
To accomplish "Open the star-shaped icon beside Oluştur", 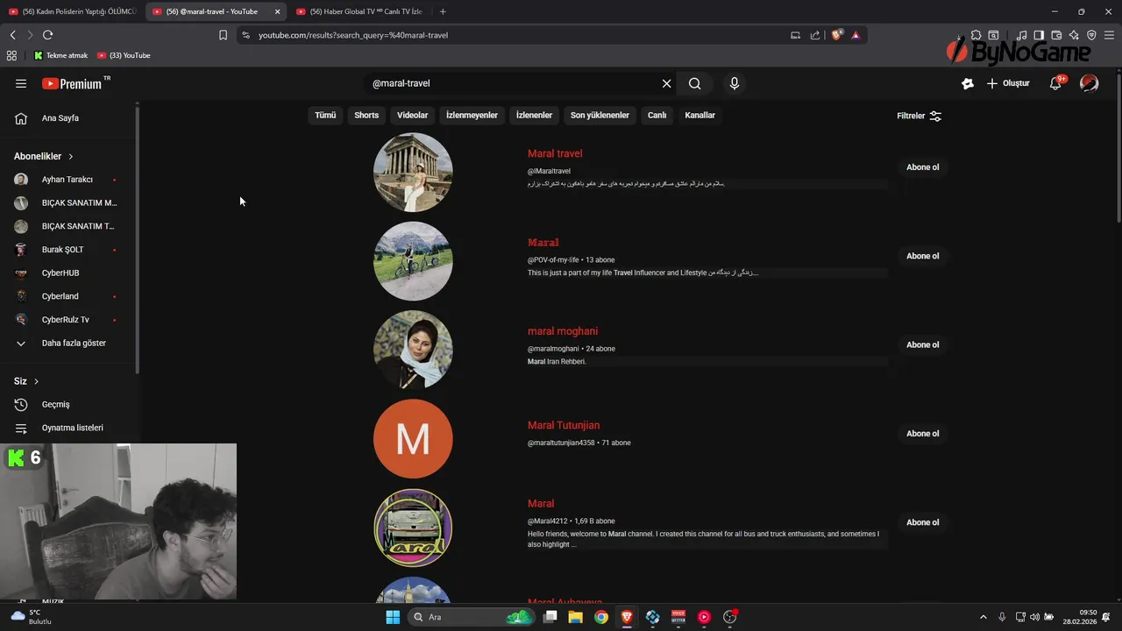I will 968,83.
